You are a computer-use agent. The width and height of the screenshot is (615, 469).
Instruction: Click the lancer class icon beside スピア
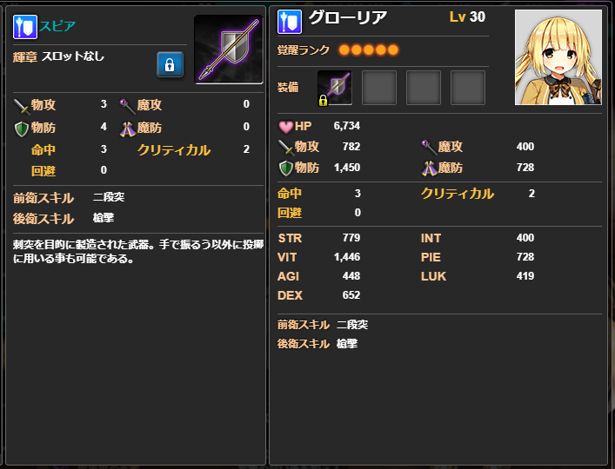25,27
